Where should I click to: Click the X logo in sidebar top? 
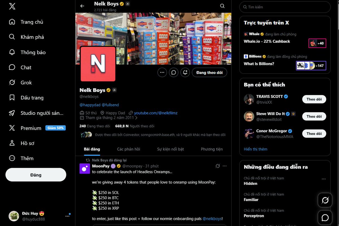point(12,6)
